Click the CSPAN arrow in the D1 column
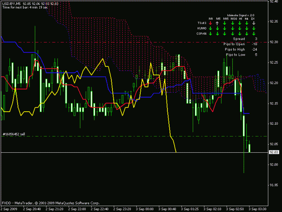 point(254,33)
